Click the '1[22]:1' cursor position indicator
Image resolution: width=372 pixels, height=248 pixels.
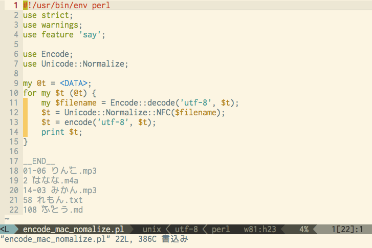[x=347, y=230]
